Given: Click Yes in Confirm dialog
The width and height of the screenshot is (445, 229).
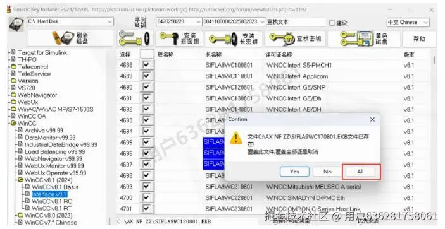Looking at the screenshot, I should 294,172.
